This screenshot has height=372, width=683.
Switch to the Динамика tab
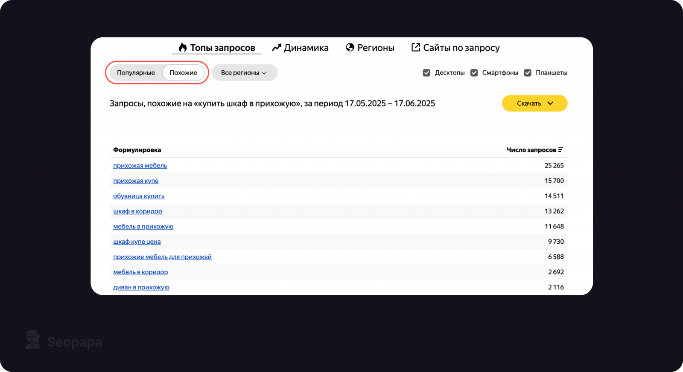(x=301, y=48)
